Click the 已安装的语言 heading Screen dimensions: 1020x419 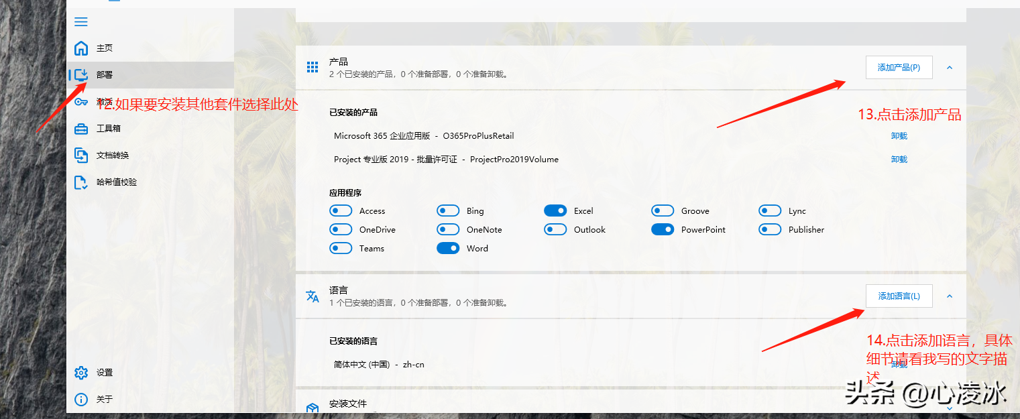(353, 341)
